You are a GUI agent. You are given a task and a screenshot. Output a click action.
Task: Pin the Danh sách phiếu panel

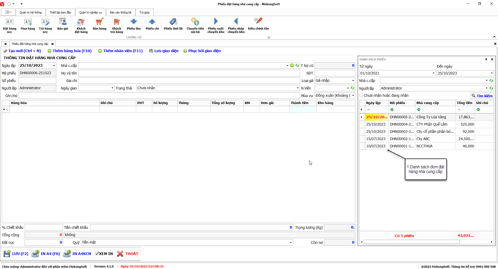(486, 59)
